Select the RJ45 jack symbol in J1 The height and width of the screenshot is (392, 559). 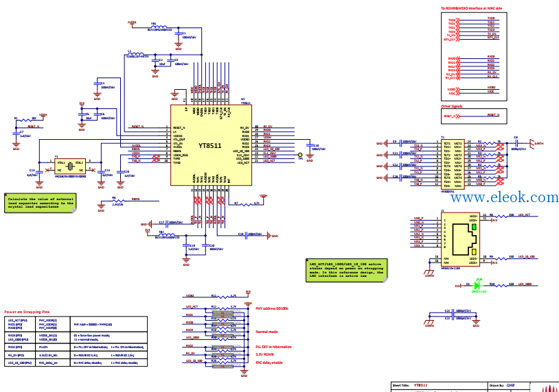pos(464,239)
